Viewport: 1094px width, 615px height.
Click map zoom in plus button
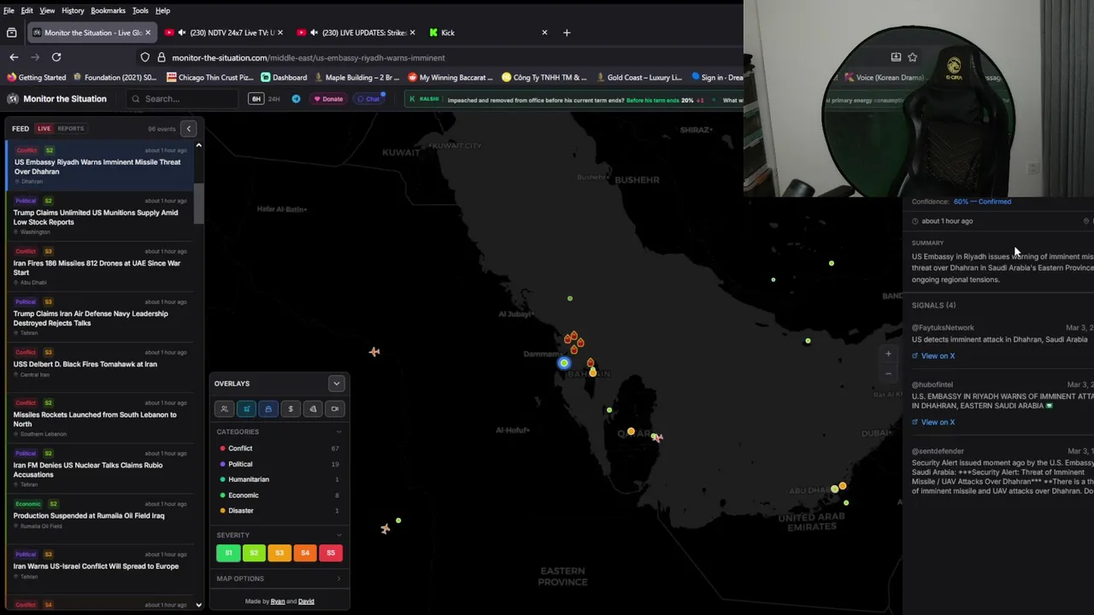tap(888, 354)
